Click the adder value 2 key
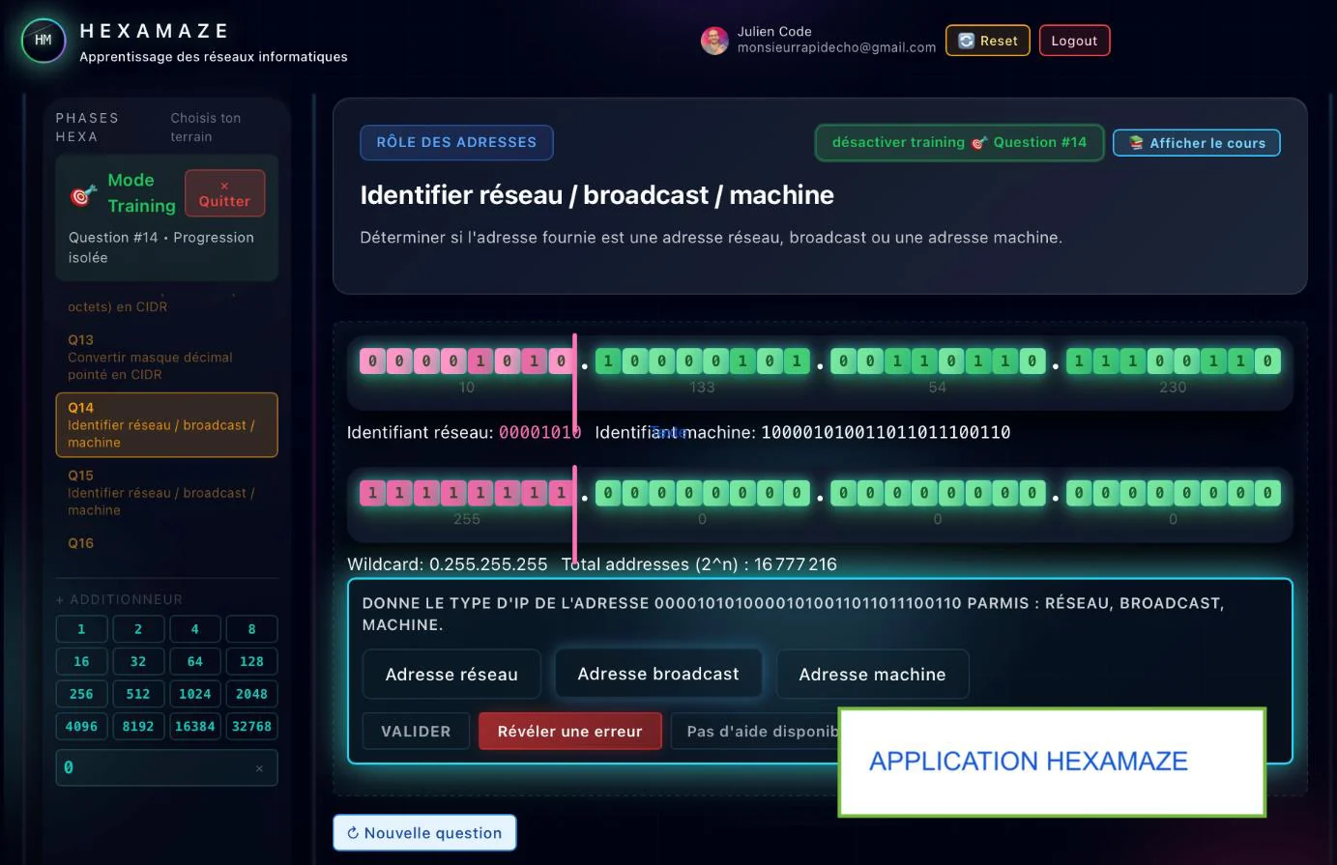 point(138,629)
